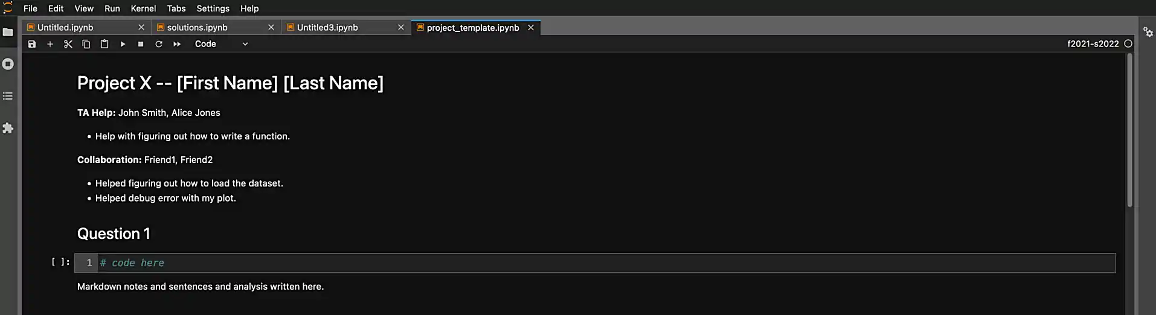Close the Untitled3.ipynb tab

click(x=401, y=28)
